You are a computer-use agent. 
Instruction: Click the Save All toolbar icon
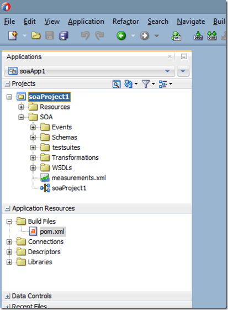click(x=63, y=36)
